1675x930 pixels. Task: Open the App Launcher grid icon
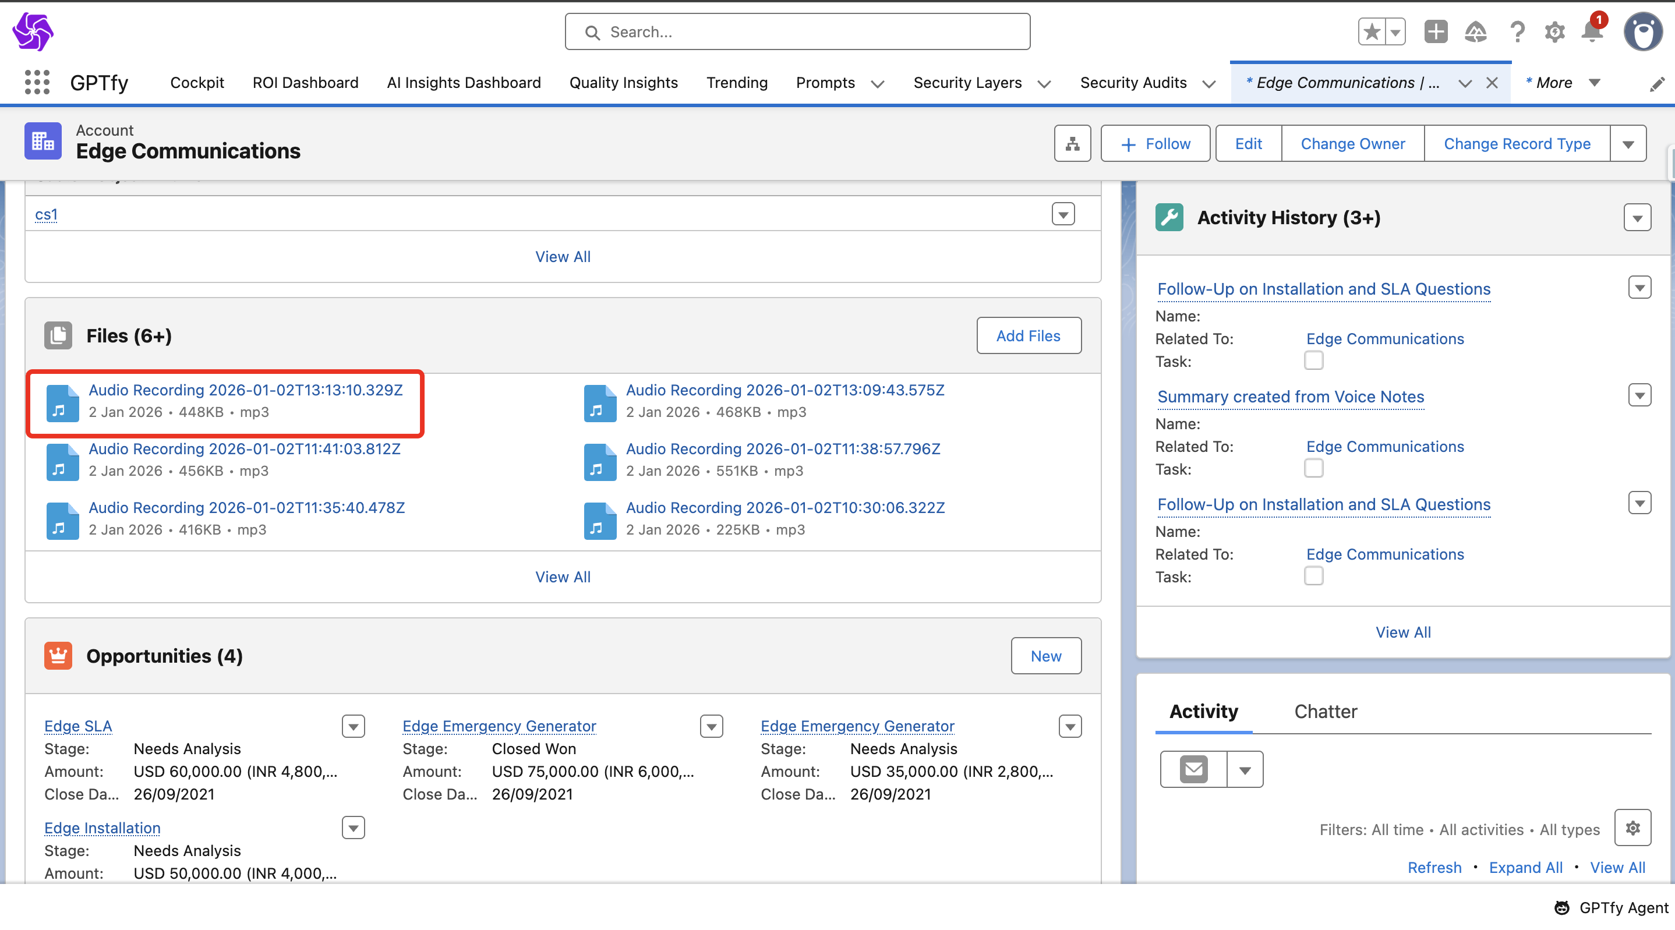[x=37, y=83]
